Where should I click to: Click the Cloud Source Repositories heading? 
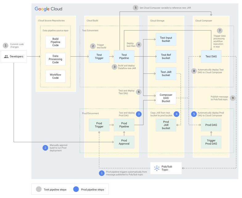coord(51,21)
